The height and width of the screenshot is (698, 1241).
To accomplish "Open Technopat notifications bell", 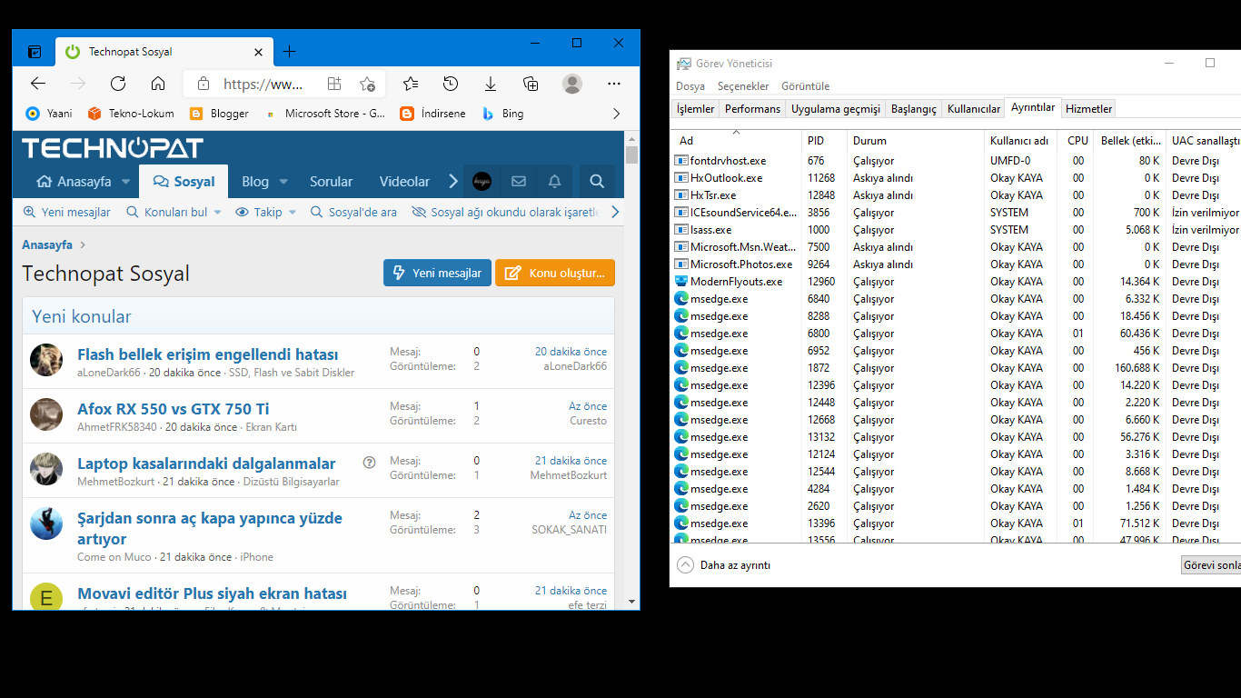I will click(555, 182).
